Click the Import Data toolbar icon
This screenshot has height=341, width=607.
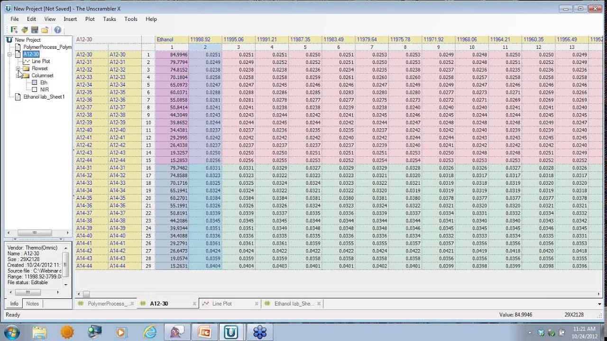tap(14, 30)
